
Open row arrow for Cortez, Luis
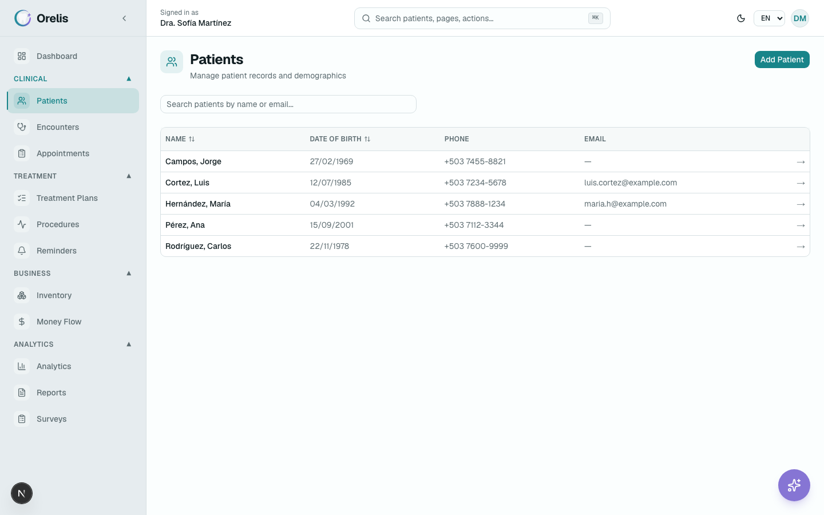coord(801,183)
